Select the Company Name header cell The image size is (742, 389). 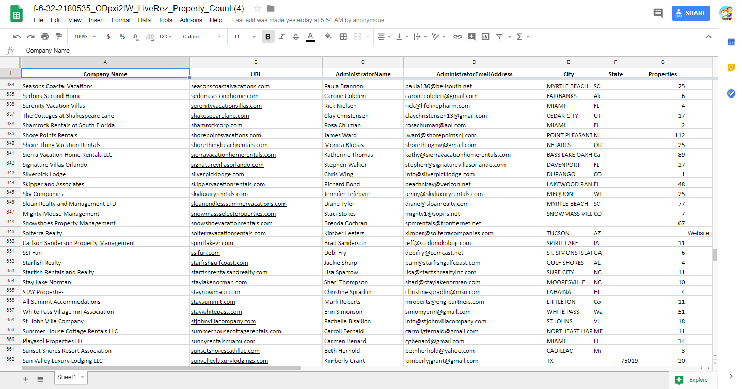click(105, 74)
